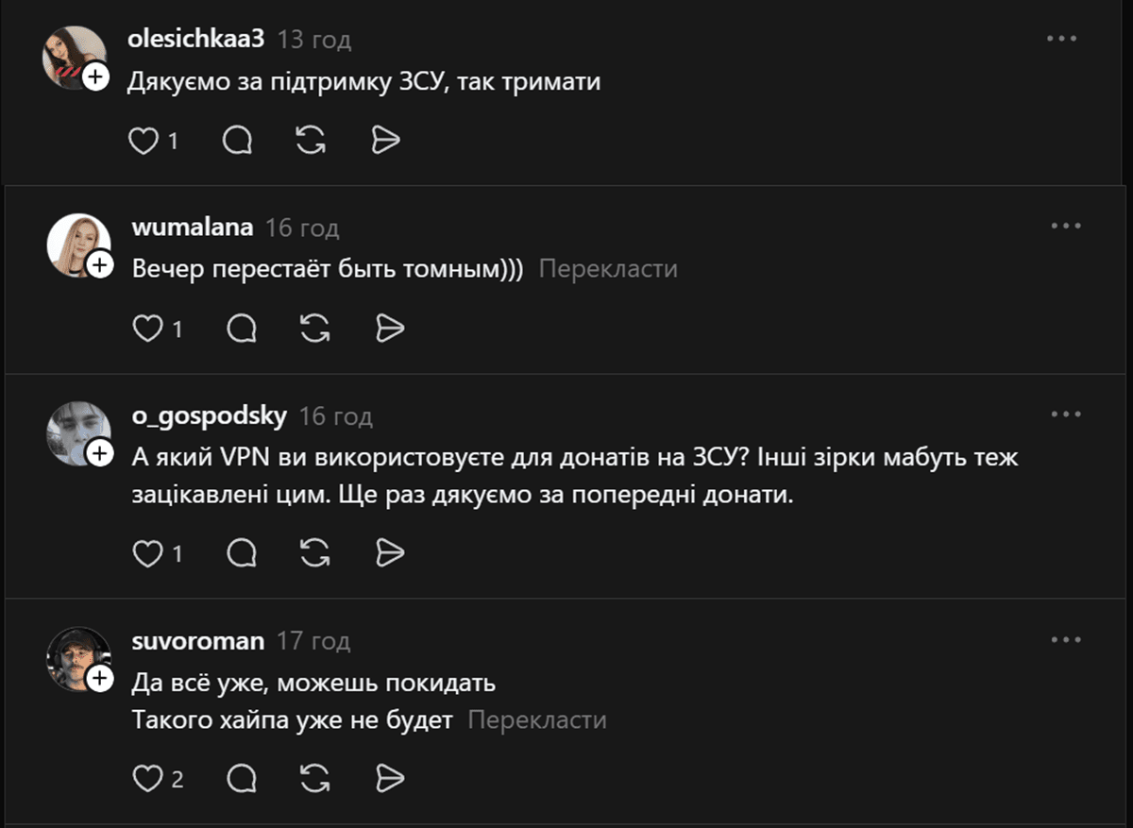Screen dimensions: 1133x828
Task: Follow olesichkaa3 using avatar plus badge
Action: click(95, 77)
